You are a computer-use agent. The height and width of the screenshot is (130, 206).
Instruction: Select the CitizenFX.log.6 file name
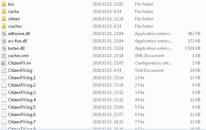point(22,115)
